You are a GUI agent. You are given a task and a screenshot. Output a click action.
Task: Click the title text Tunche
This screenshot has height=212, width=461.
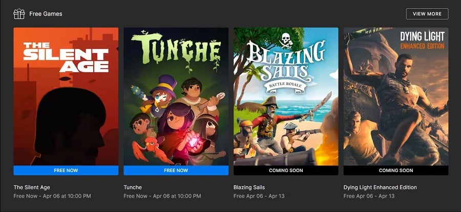133,187
